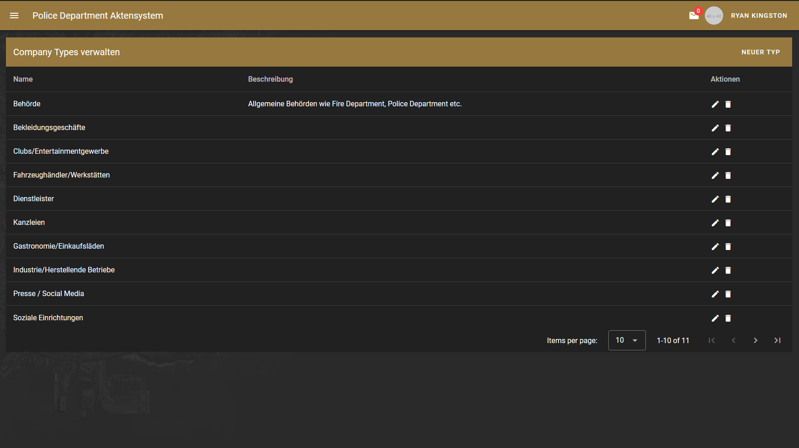Click the user avatar placeholder
The width and height of the screenshot is (799, 448).
pyautogui.click(x=714, y=16)
